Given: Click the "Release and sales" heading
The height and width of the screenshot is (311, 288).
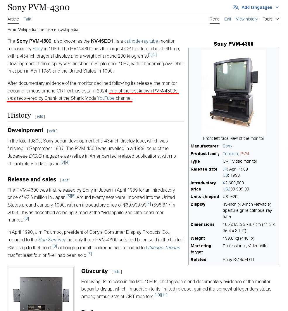Looking at the screenshot, I should click(32, 180).
